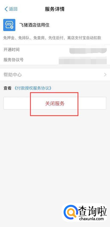
Task: Open the 帮助中心 help center row
Action: [55, 75]
